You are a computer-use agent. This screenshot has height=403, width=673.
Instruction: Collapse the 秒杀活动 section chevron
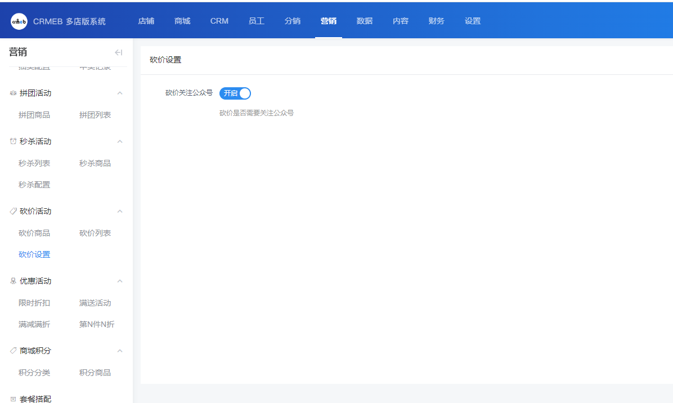pyautogui.click(x=119, y=141)
